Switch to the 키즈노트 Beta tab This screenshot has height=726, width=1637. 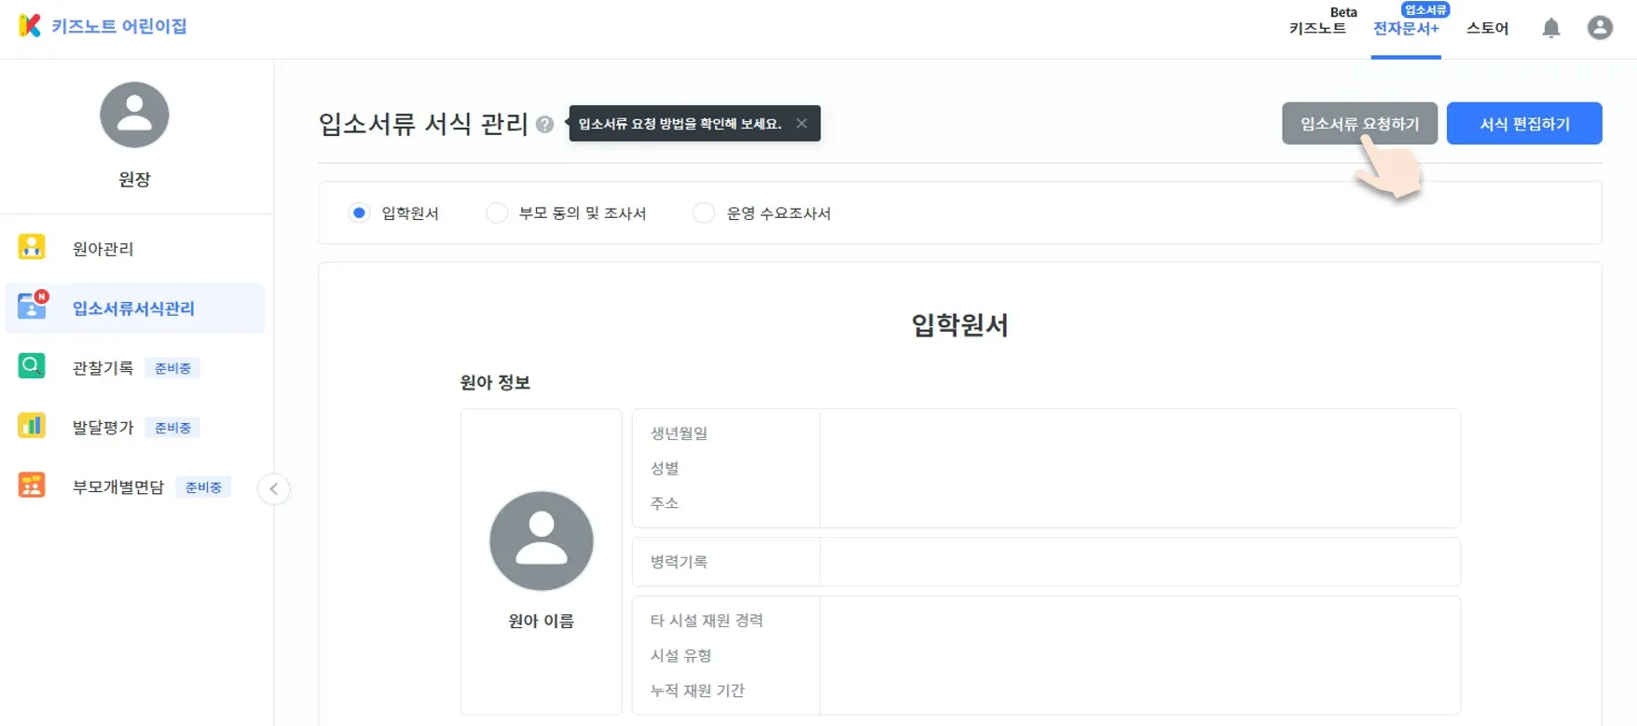[1318, 28]
